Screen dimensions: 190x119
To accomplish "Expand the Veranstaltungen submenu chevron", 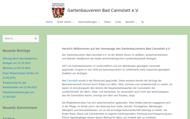I will (x=99, y=22).
